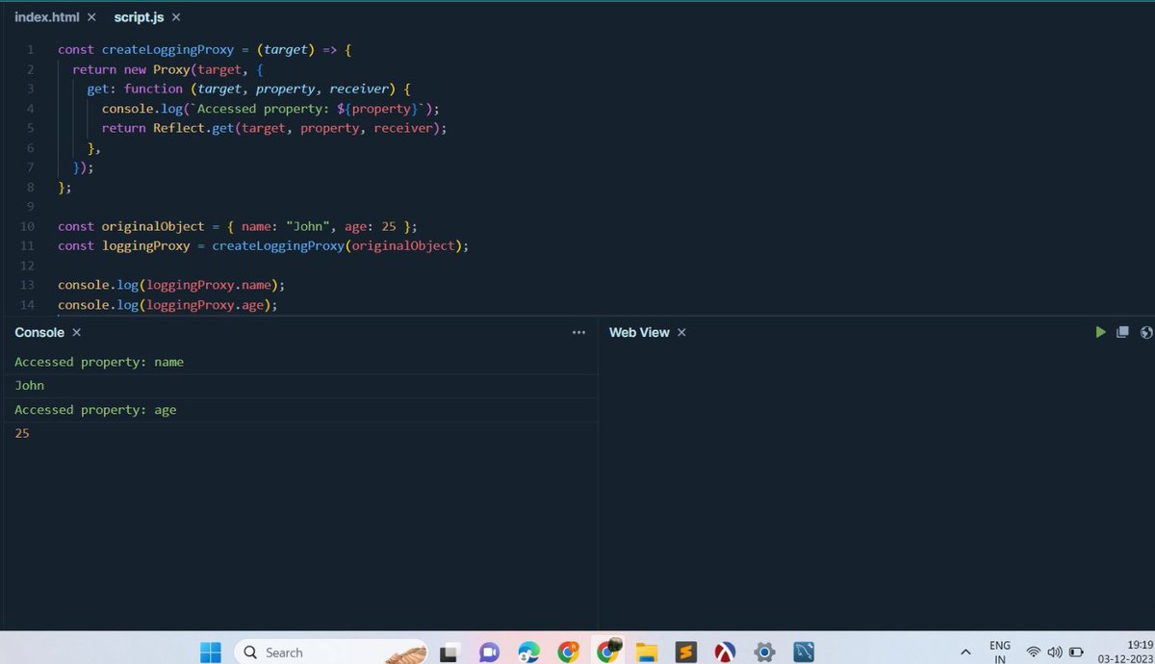Click console output '25'
This screenshot has width=1155, height=664.
click(x=22, y=433)
